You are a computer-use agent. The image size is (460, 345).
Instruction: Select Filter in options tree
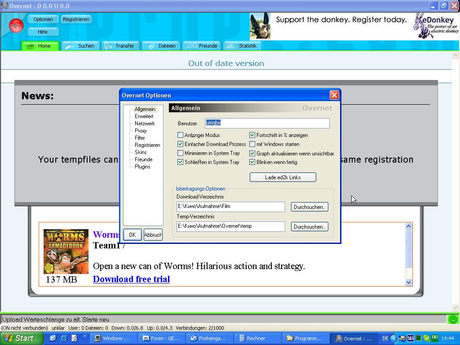tap(140, 138)
